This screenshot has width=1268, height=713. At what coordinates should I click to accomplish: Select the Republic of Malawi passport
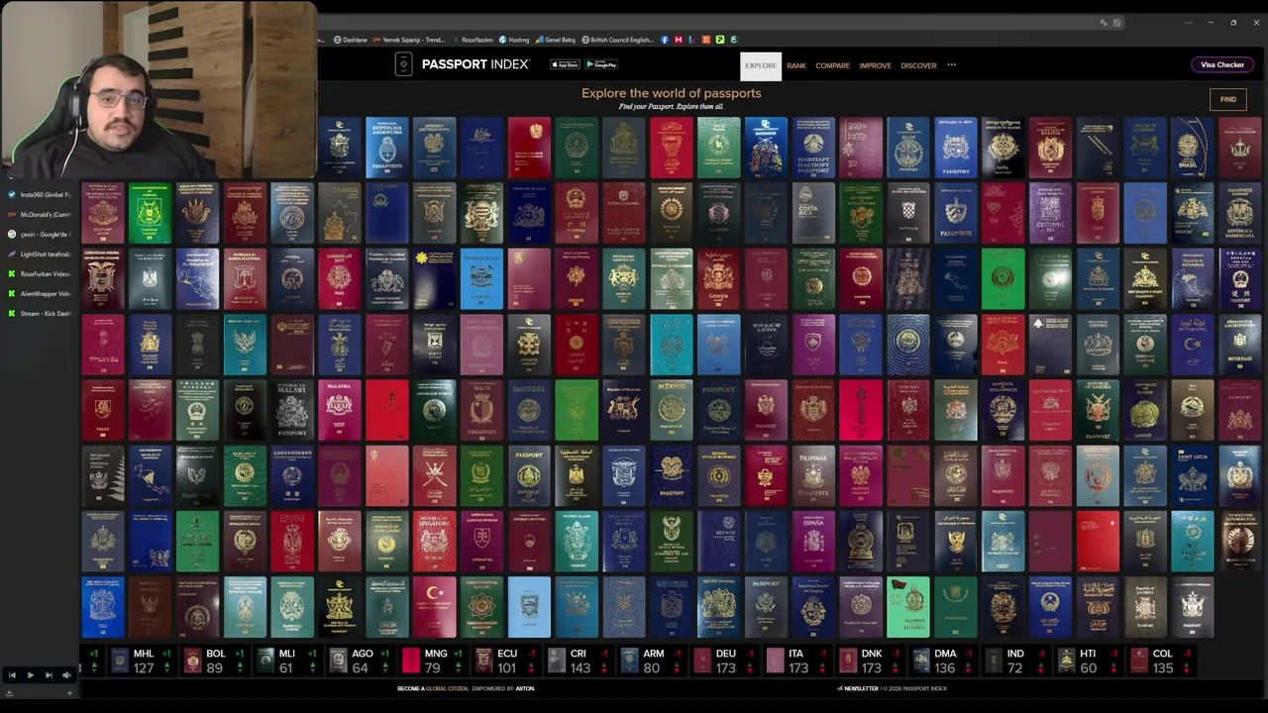[x=292, y=409]
